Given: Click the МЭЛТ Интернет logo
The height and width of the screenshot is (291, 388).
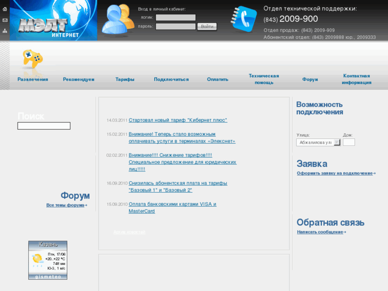Looking at the screenshot, I should click(53, 20).
